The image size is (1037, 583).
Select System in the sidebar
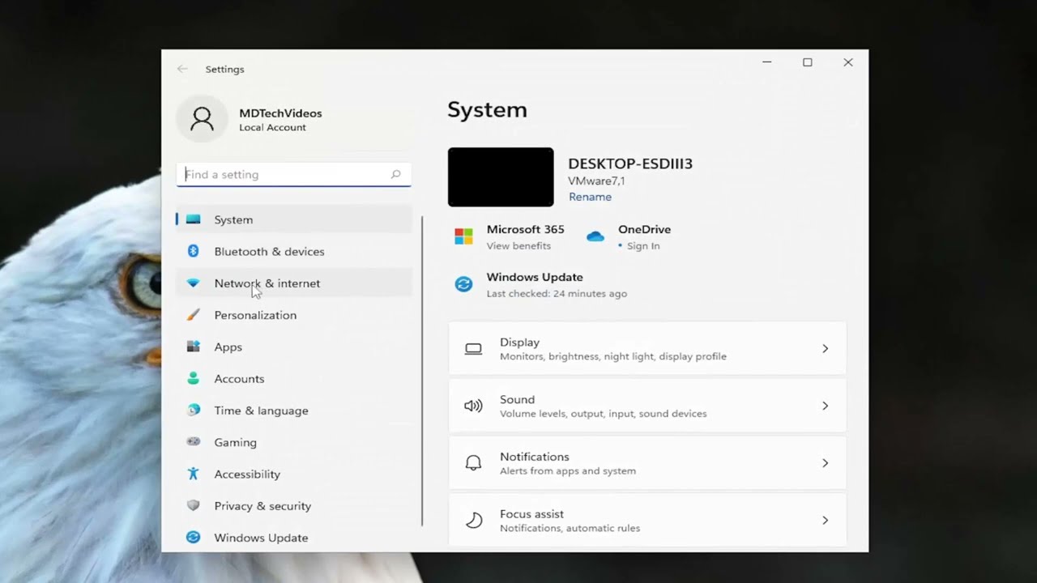coord(294,219)
